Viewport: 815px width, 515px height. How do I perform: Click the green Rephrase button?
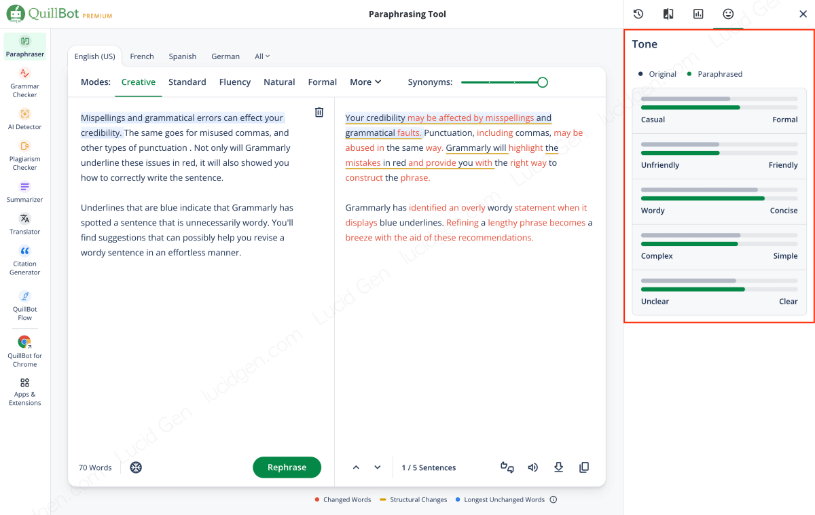pos(287,467)
